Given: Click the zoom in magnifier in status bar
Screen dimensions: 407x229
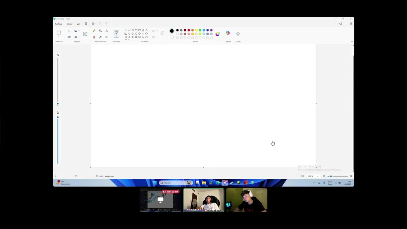Looking at the screenshot, I should point(351,176).
